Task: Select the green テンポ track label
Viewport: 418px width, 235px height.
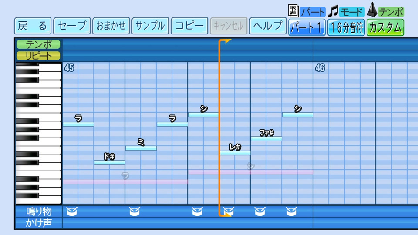Action: pos(38,44)
